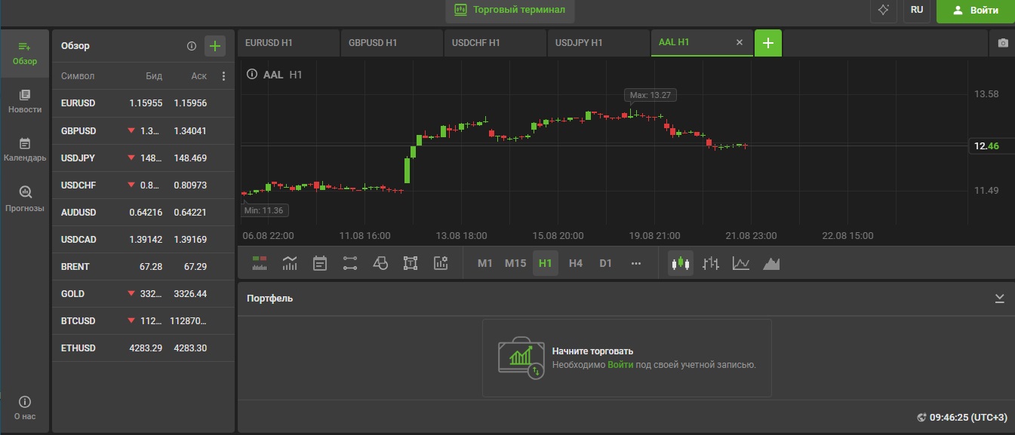The image size is (1015, 435).
Task: Click the line drawing tool icon
Action: (x=350, y=263)
